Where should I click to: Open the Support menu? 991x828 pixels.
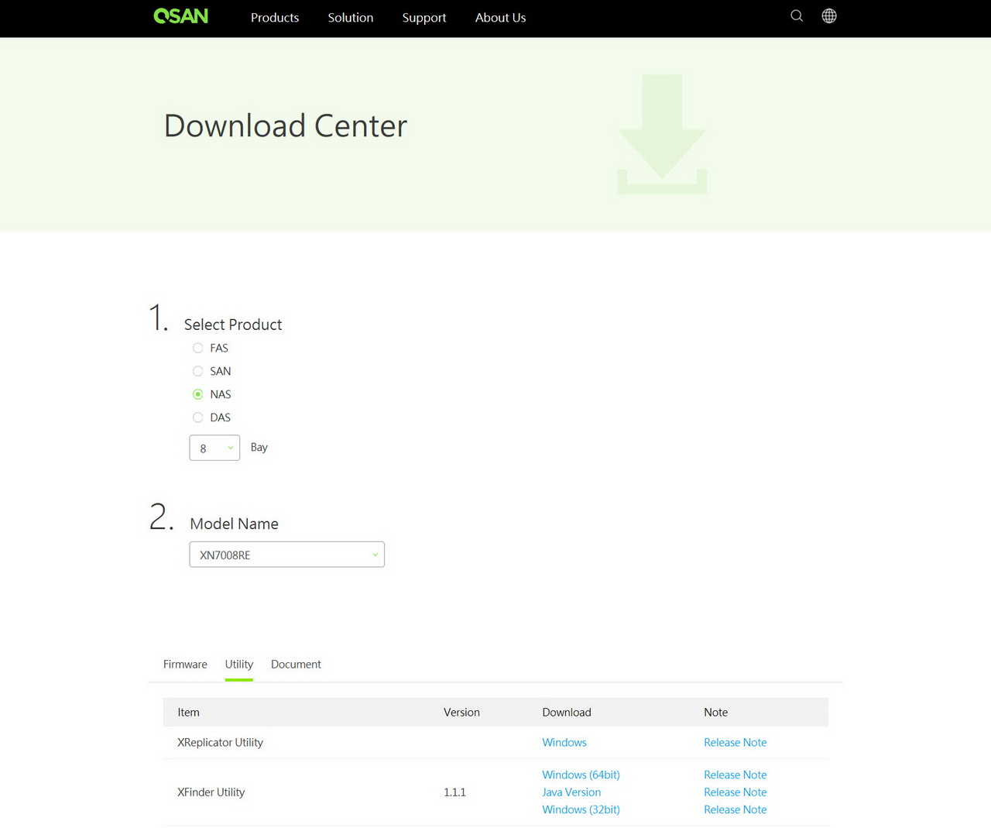pyautogui.click(x=424, y=18)
